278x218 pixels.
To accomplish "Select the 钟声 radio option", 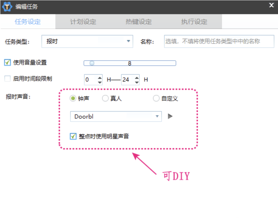I will (x=73, y=98).
